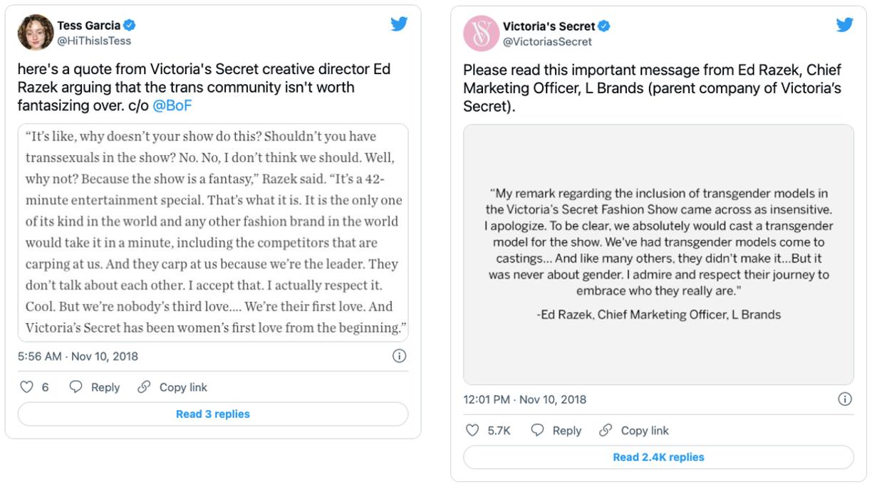872x487 pixels.
Task: Open info icon next to 5:56 AM timestamp
Action: pyautogui.click(x=399, y=356)
